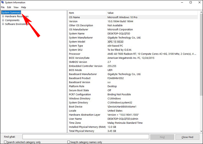This screenshot has width=203, height=144.
Task: Click the UEFI value
Action: [110, 70]
